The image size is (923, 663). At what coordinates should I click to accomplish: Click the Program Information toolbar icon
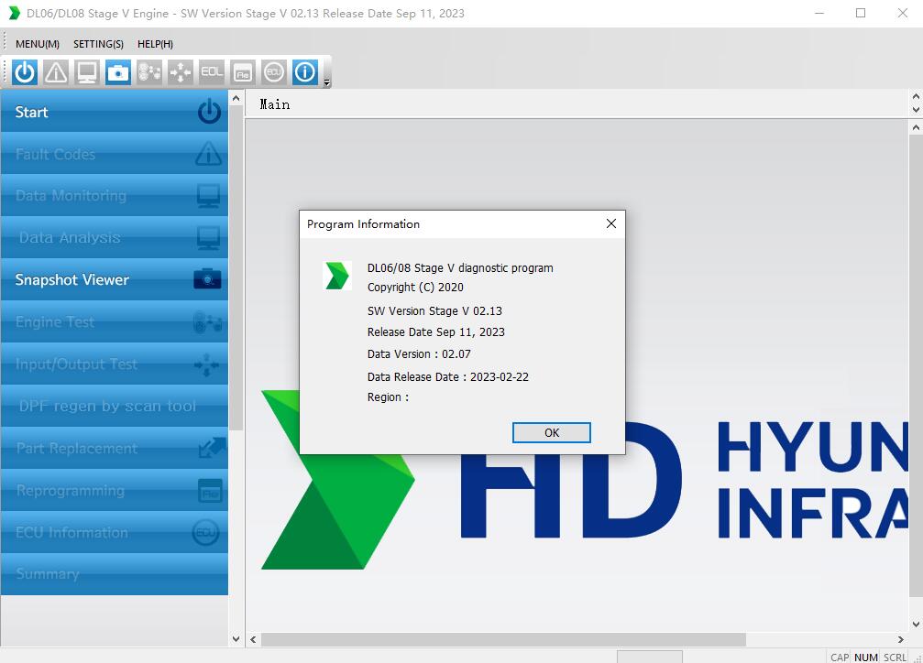305,72
